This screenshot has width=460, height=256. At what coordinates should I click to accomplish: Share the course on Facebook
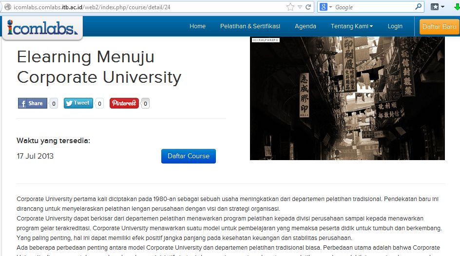32,103
